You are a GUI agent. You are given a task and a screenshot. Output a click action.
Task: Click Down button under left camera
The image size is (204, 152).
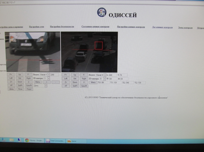coord(20,82)
